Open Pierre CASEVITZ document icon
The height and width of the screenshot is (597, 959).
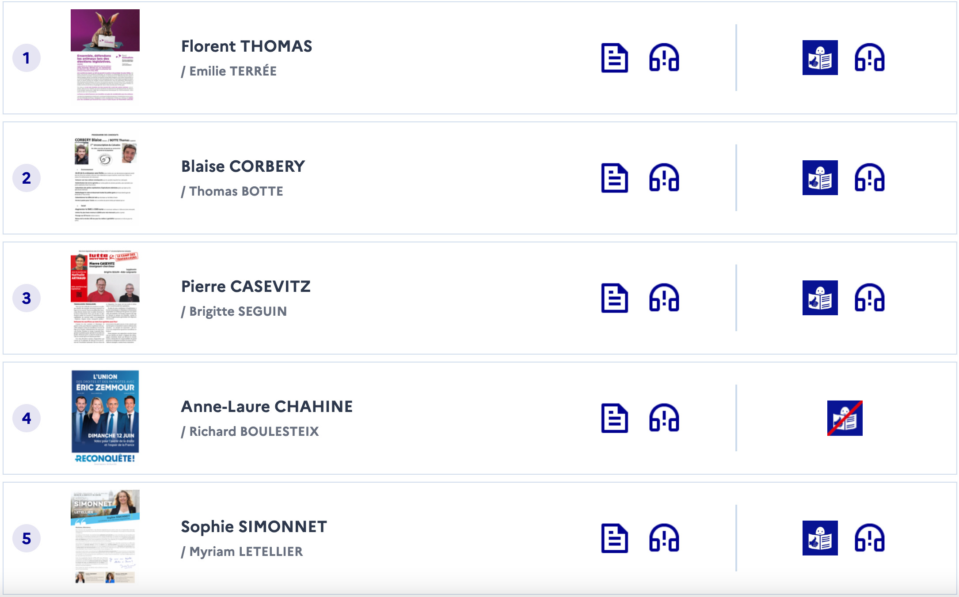[x=614, y=298]
